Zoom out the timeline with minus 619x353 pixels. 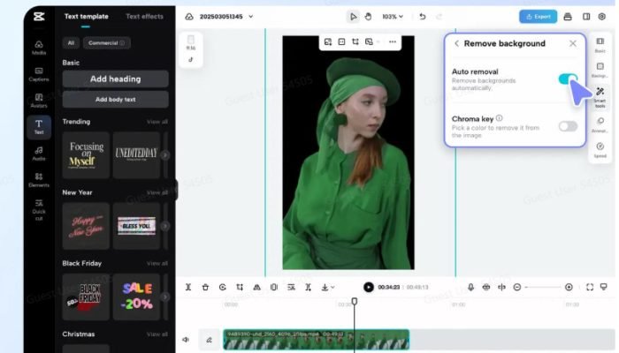tap(517, 287)
